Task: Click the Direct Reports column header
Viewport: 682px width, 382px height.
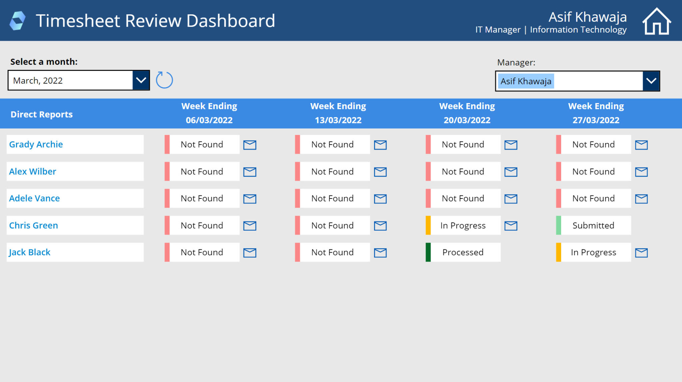Action: [x=41, y=114]
